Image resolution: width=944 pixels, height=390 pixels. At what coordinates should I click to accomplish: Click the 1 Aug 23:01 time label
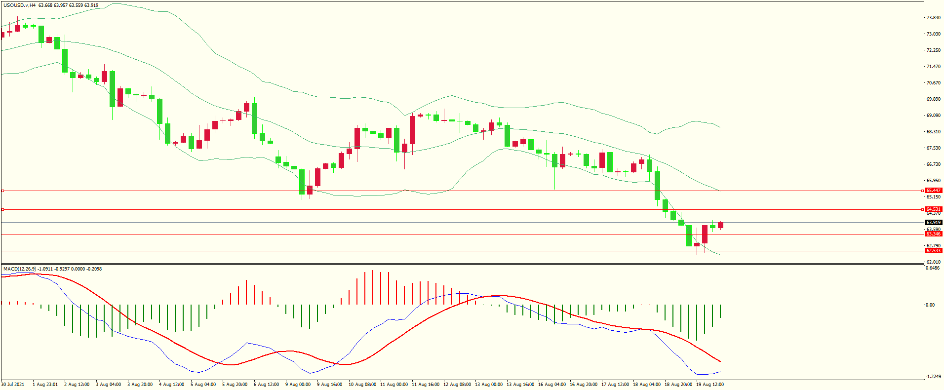[45, 385]
